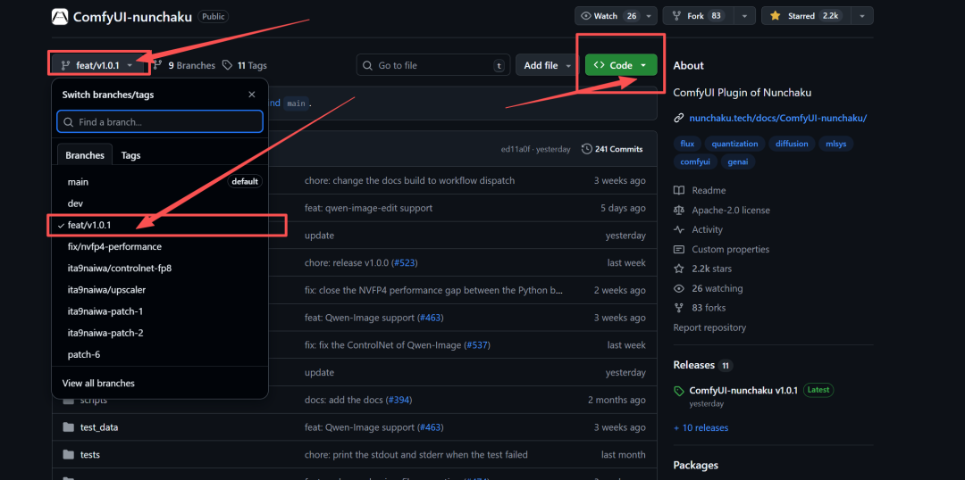Image resolution: width=965 pixels, height=480 pixels.
Task: Open the 9 Branches link
Action: pos(185,65)
